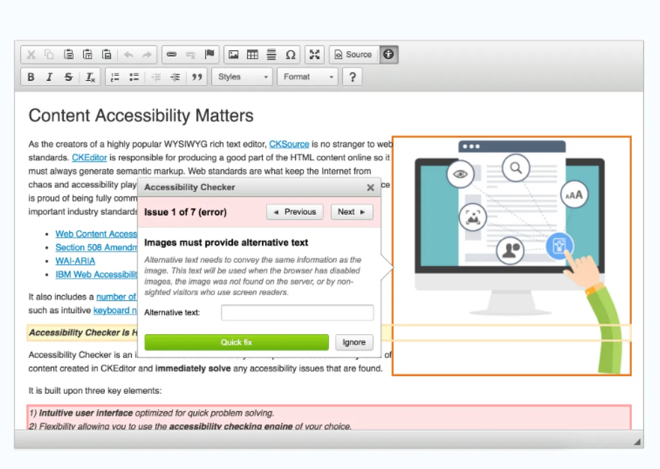This screenshot has width=660, height=469.
Task: Insert a link with the Link icon
Action: [x=171, y=54]
